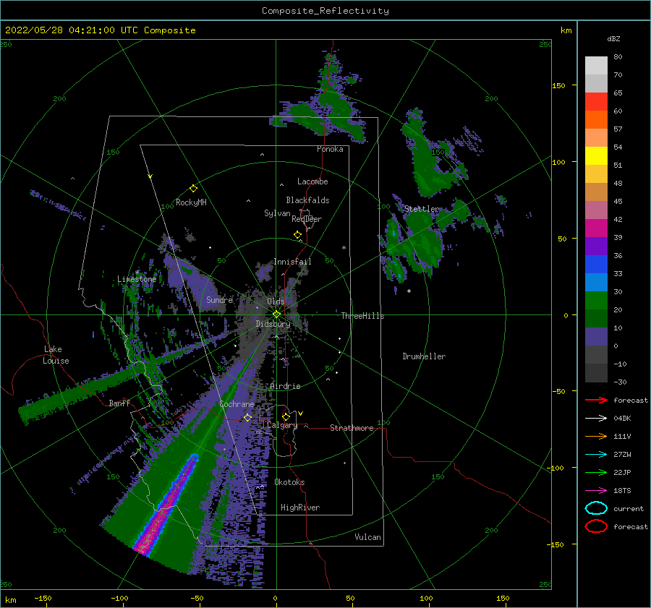Click the RedDeer city label

(x=307, y=219)
